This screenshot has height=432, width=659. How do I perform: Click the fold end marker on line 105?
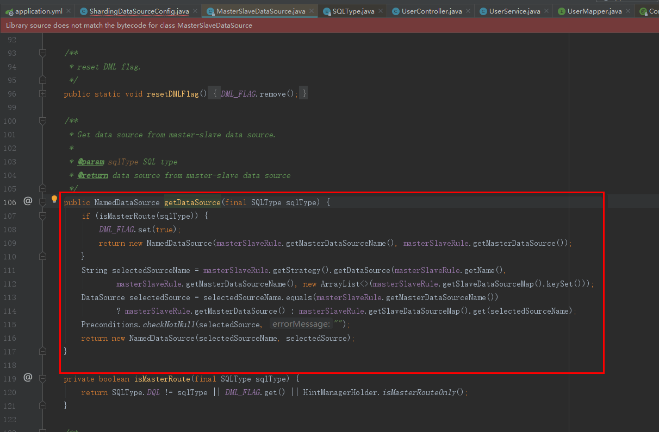42,188
